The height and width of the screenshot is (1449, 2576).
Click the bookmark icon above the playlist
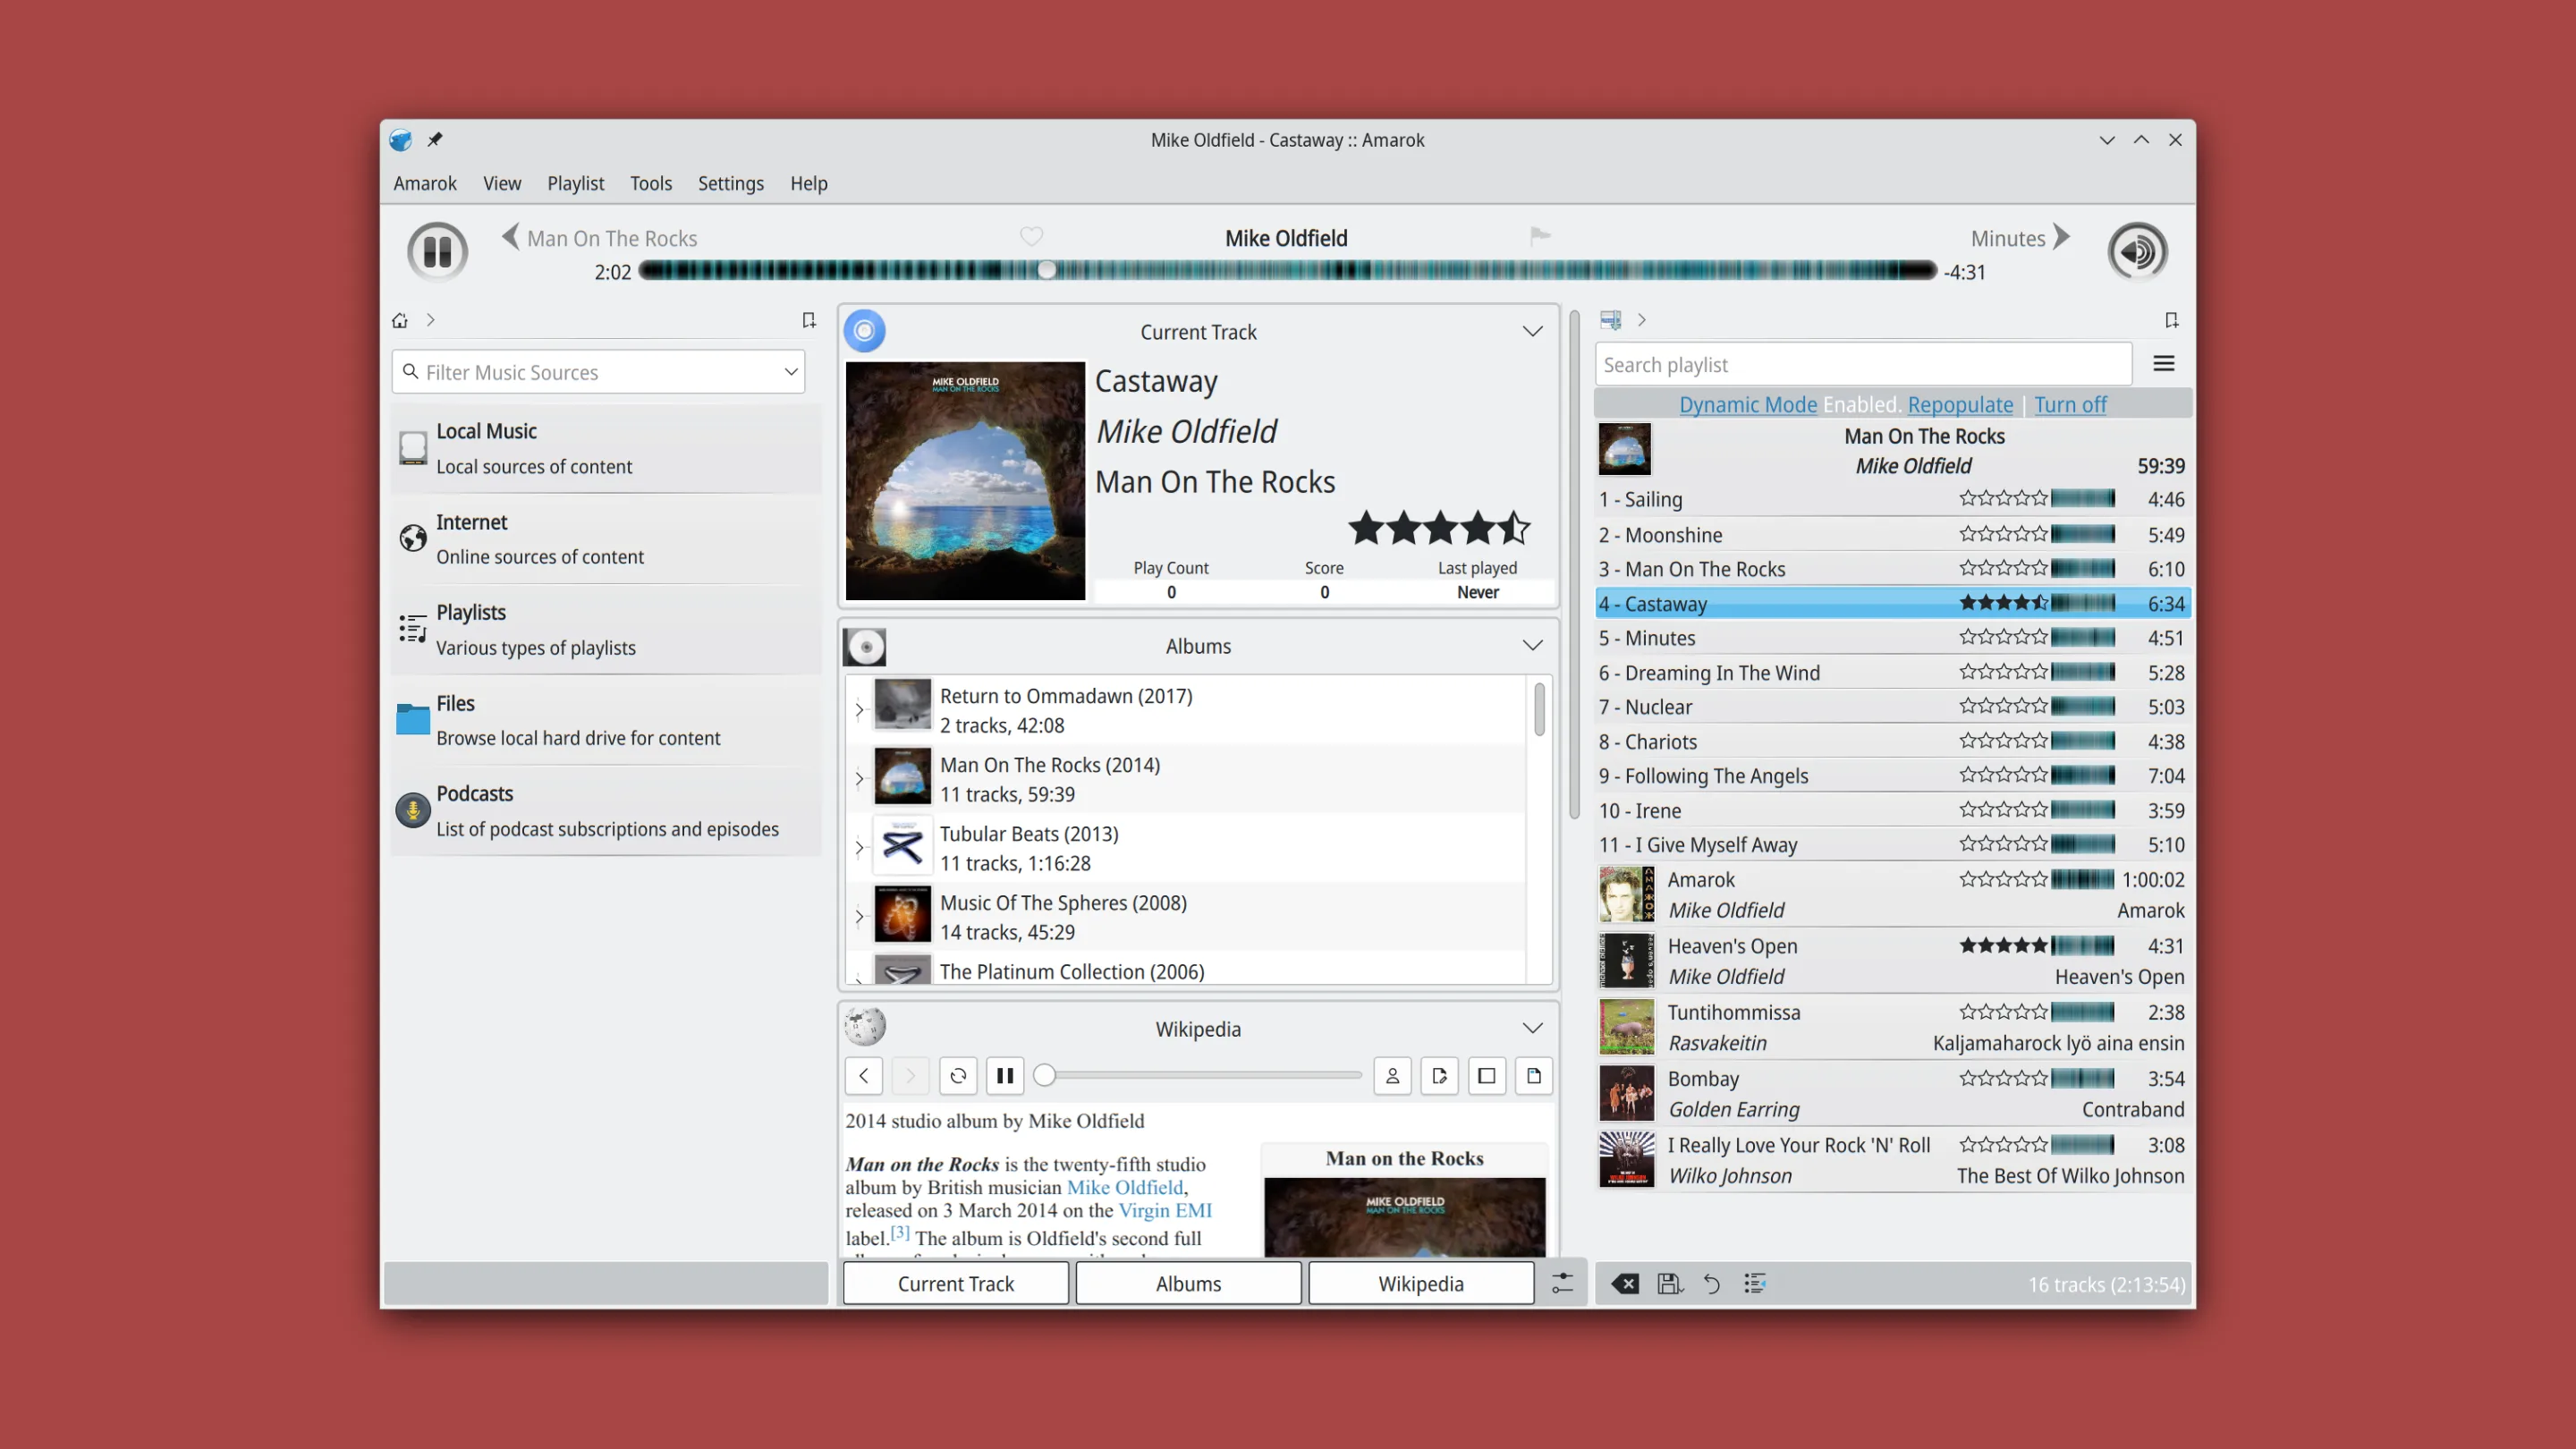tap(2172, 319)
